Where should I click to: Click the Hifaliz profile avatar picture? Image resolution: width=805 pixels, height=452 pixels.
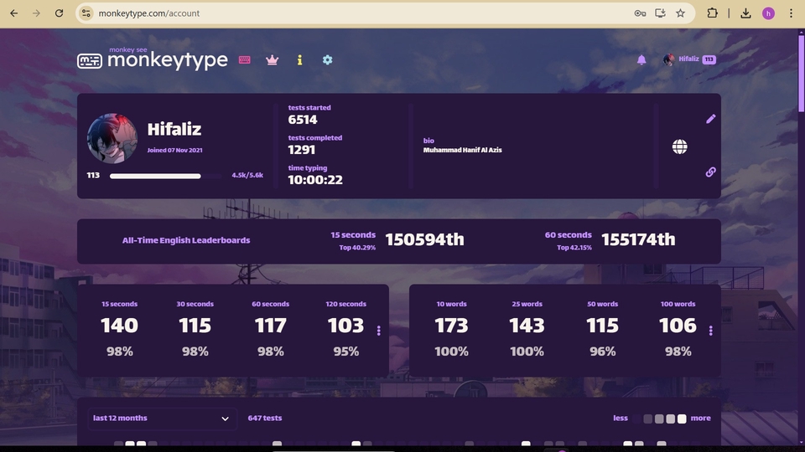click(112, 138)
